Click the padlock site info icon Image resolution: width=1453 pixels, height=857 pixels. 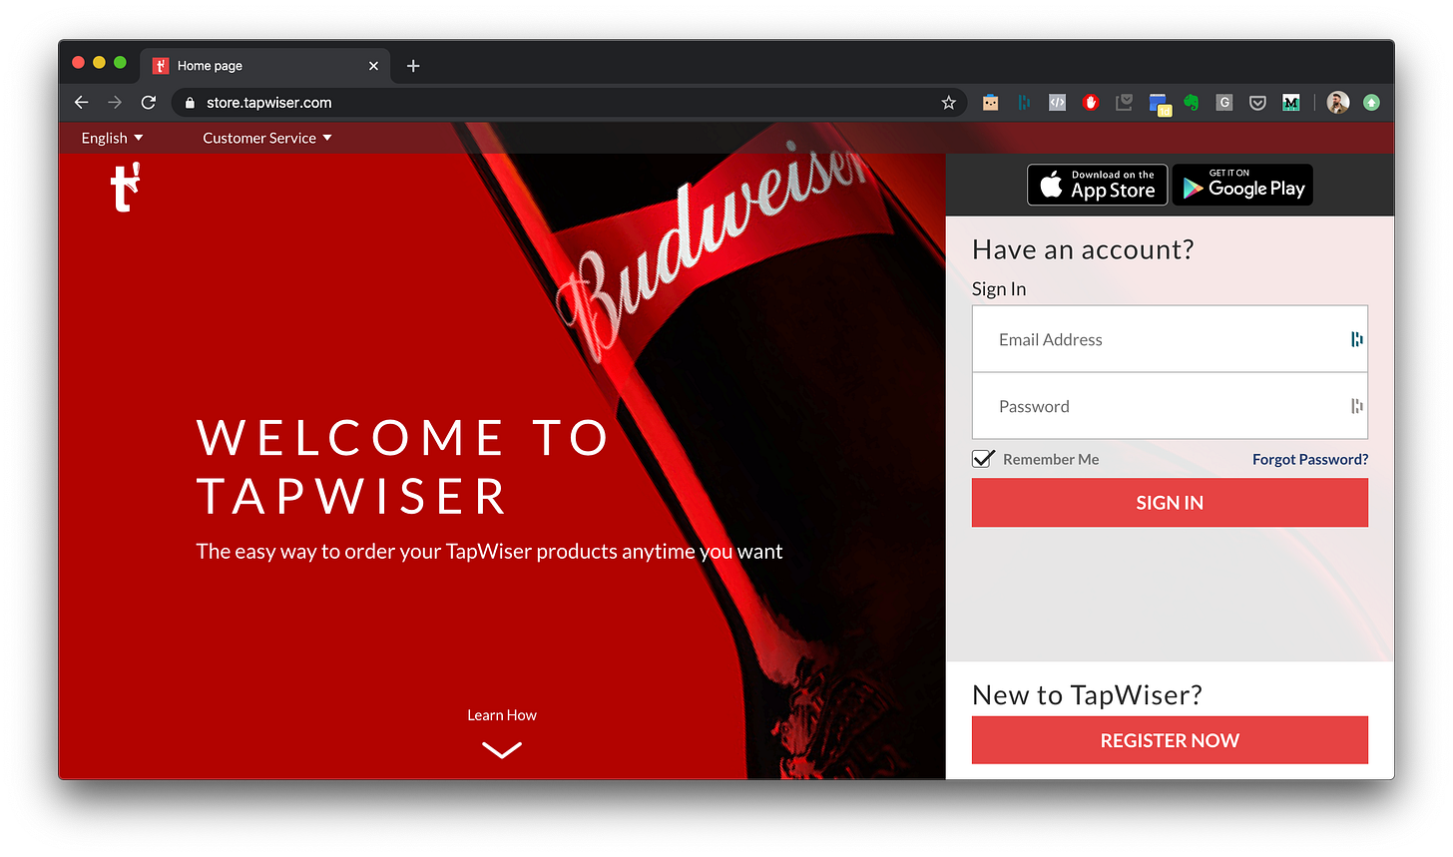click(190, 103)
